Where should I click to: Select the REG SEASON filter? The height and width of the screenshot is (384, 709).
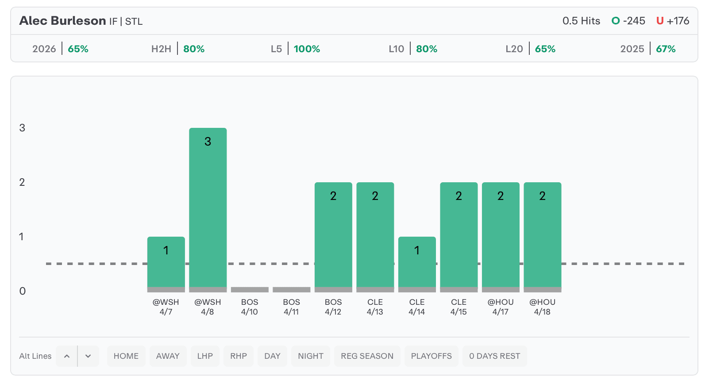pos(367,356)
